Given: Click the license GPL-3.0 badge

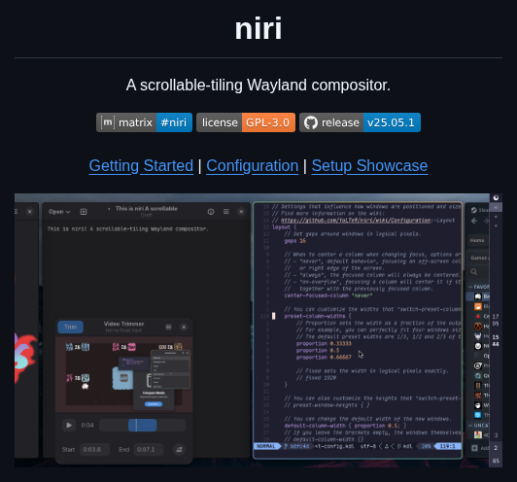Looking at the screenshot, I should click(246, 122).
